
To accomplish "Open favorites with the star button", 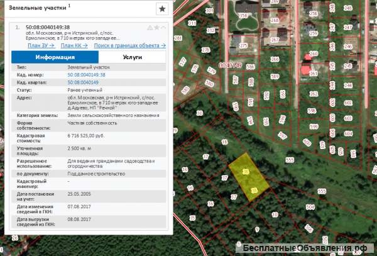I will point(162,9).
